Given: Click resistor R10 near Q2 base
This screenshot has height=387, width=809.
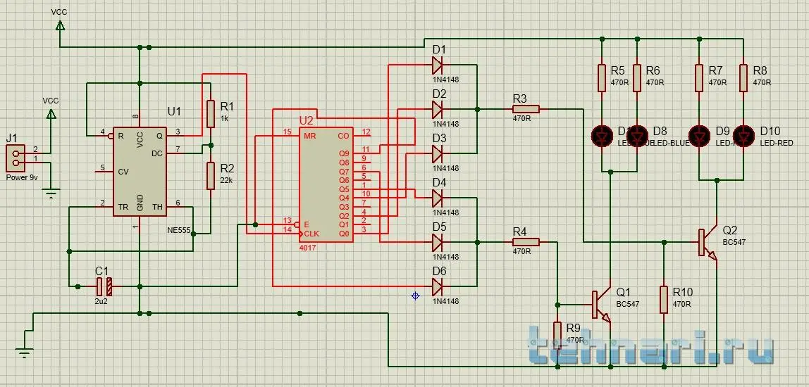Looking at the screenshot, I should tap(664, 299).
